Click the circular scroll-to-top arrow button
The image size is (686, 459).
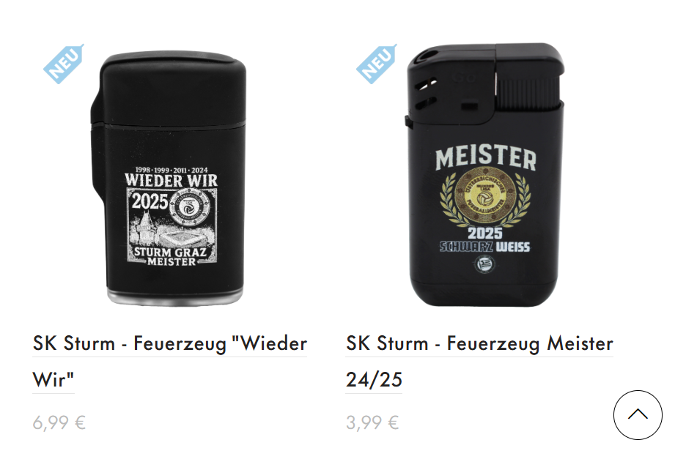tap(638, 415)
